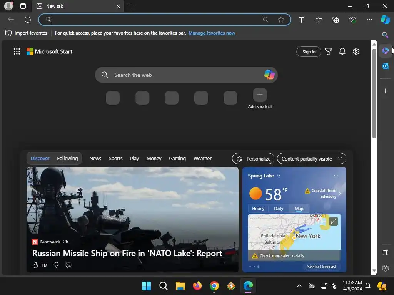This screenshot has width=394, height=295.
Task: Open the Sports feed tab
Action: 115,159
